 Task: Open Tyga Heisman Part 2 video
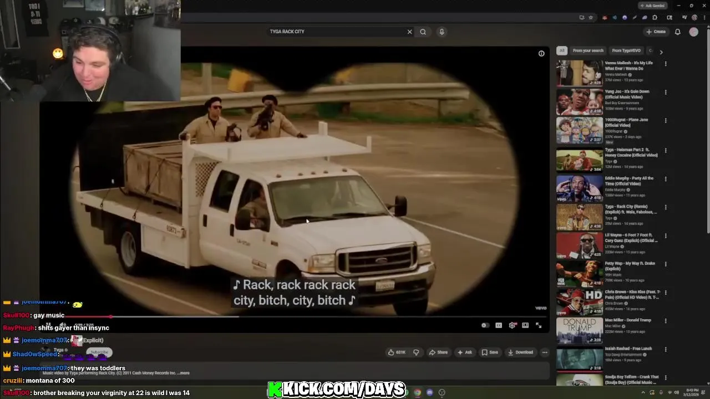pos(580,159)
